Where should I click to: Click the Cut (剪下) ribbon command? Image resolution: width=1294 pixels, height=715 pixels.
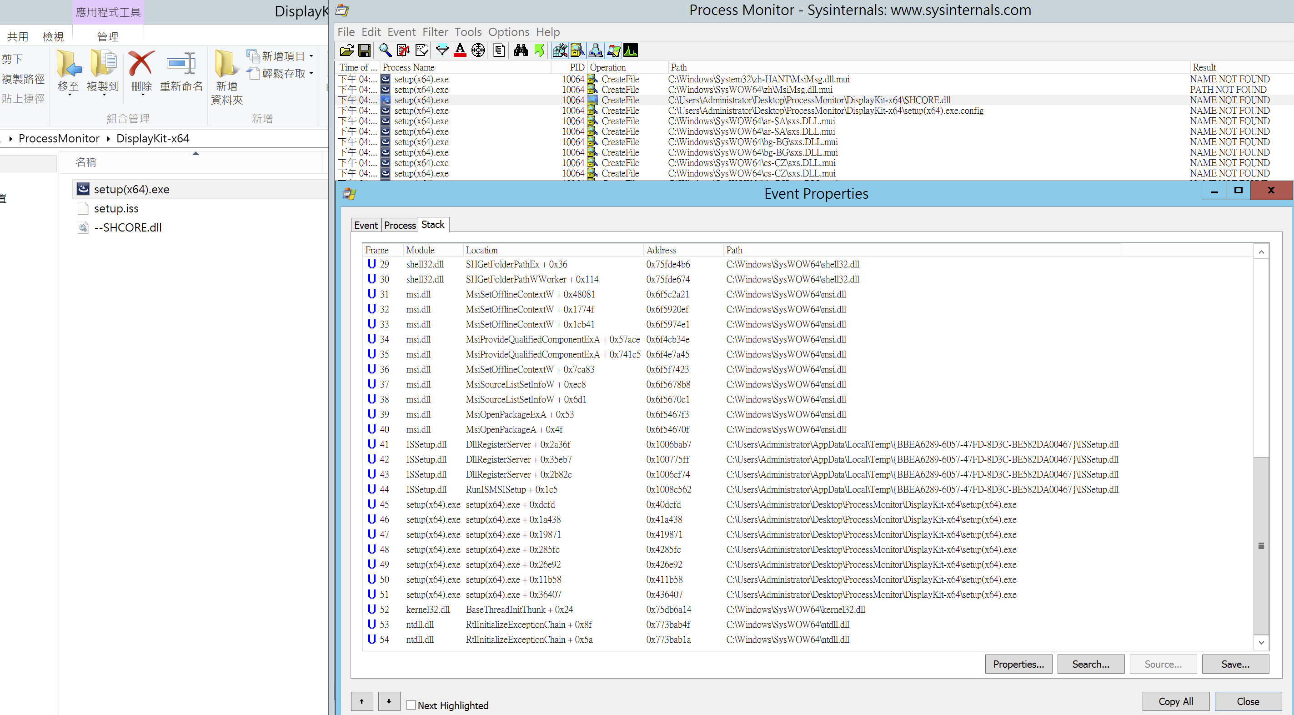tap(13, 59)
